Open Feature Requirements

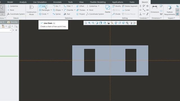point(170,10)
